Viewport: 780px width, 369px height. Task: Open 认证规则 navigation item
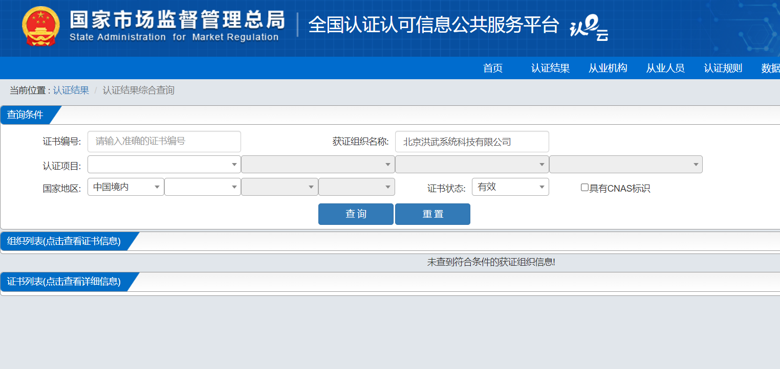point(723,68)
